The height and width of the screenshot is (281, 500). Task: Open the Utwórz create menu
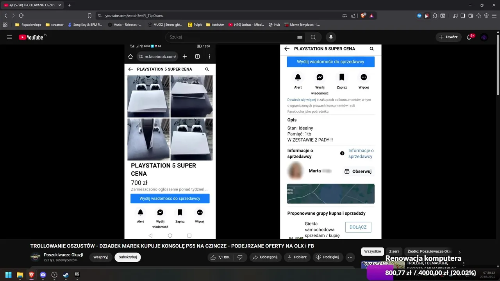[448, 37]
